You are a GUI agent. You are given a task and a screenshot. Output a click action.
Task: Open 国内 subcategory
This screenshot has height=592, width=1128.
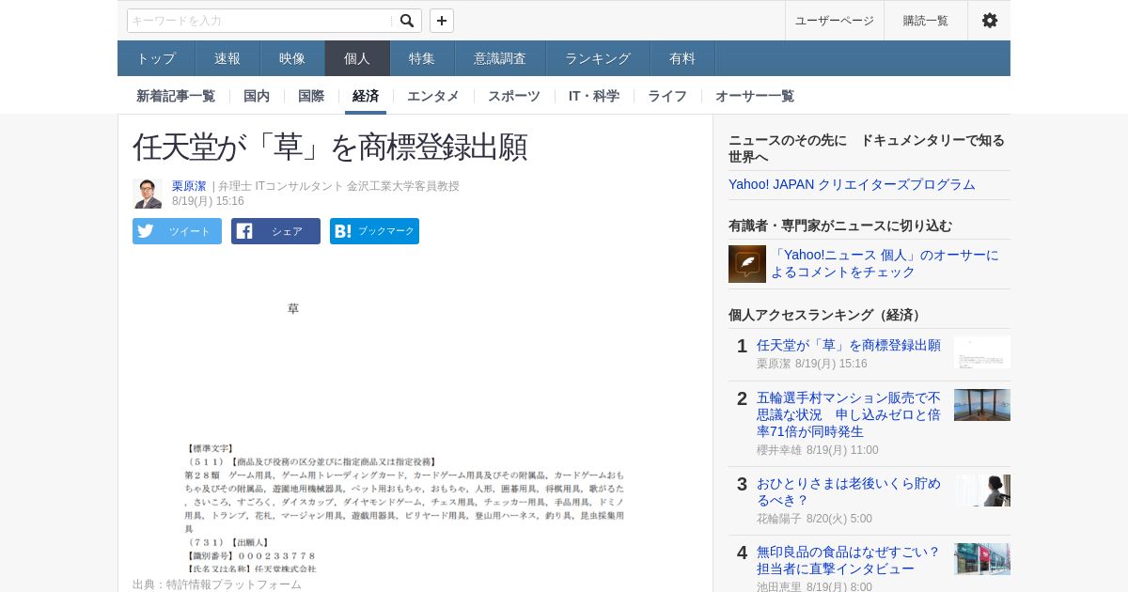[257, 96]
